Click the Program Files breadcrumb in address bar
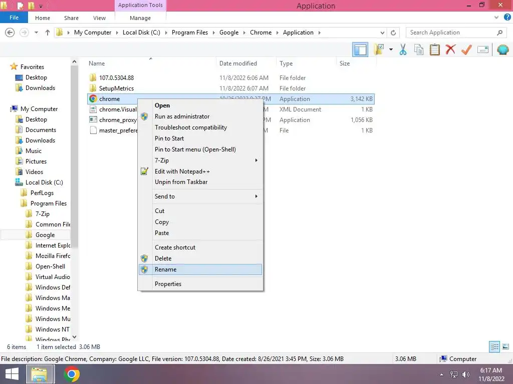Image resolution: width=513 pixels, height=384 pixels. [x=189, y=32]
